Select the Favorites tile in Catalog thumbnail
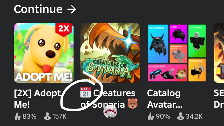This screenshot has height=126, width=224. coord(197,70)
